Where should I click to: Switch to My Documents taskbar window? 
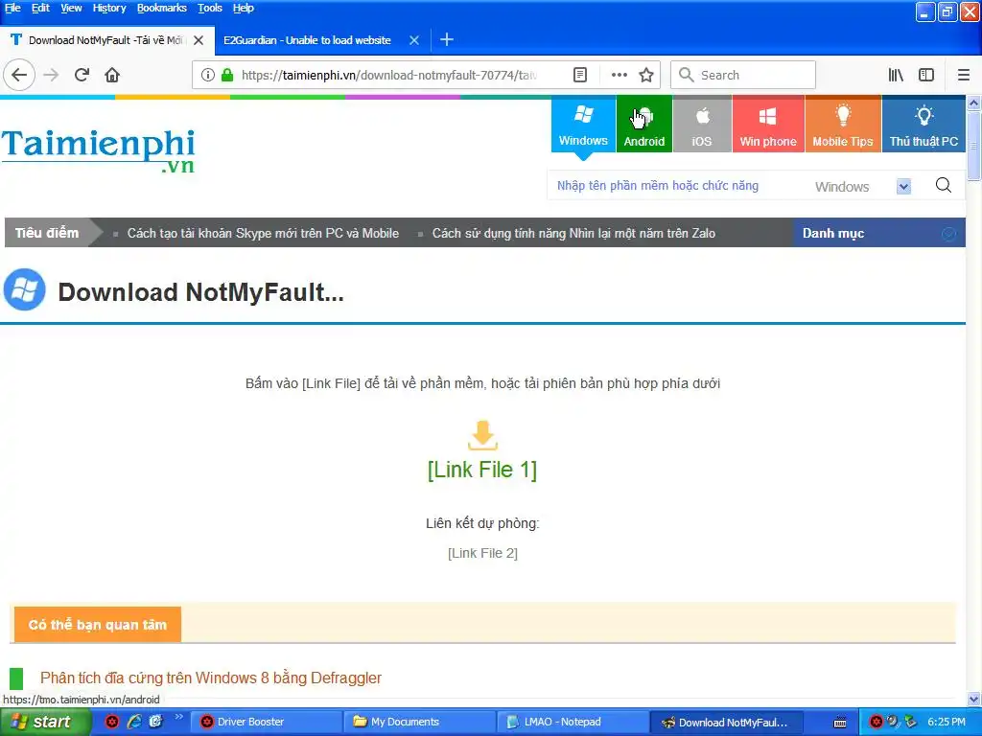(x=420, y=723)
